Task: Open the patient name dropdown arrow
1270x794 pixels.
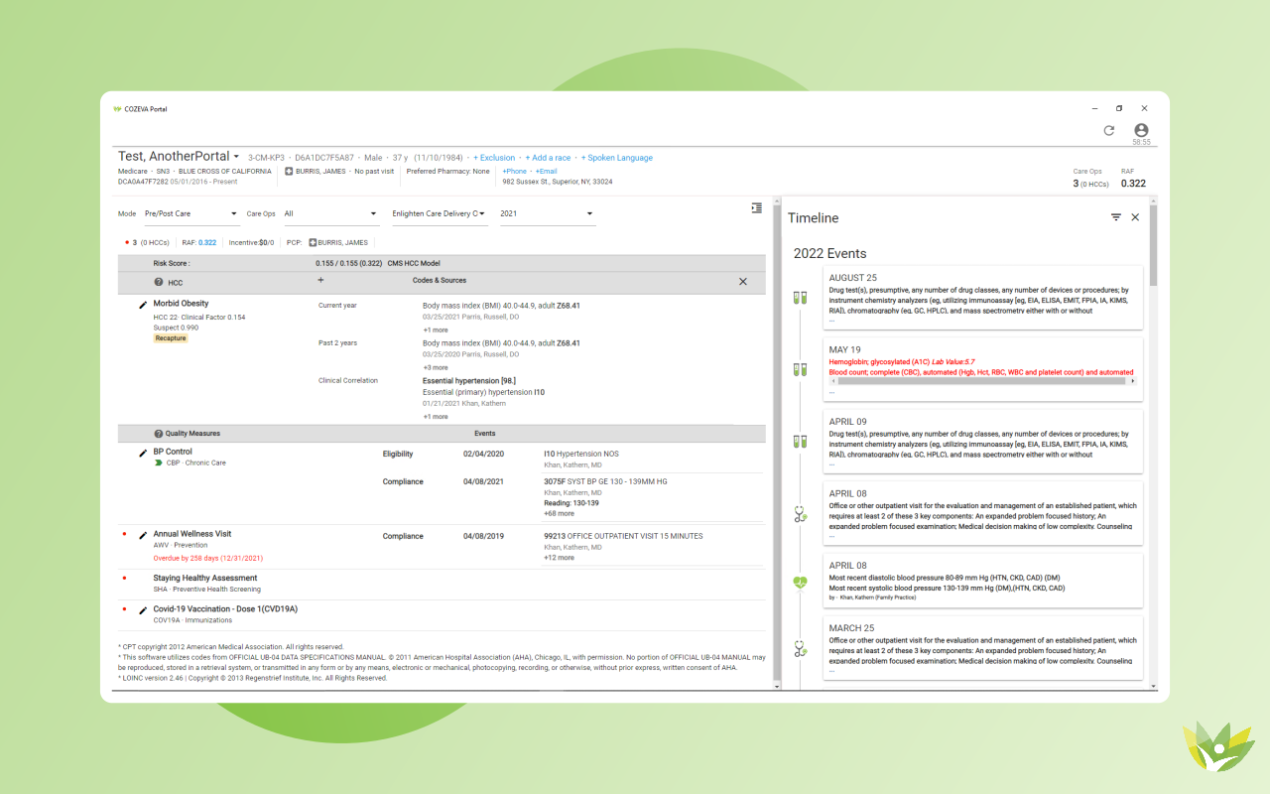Action: [237, 157]
